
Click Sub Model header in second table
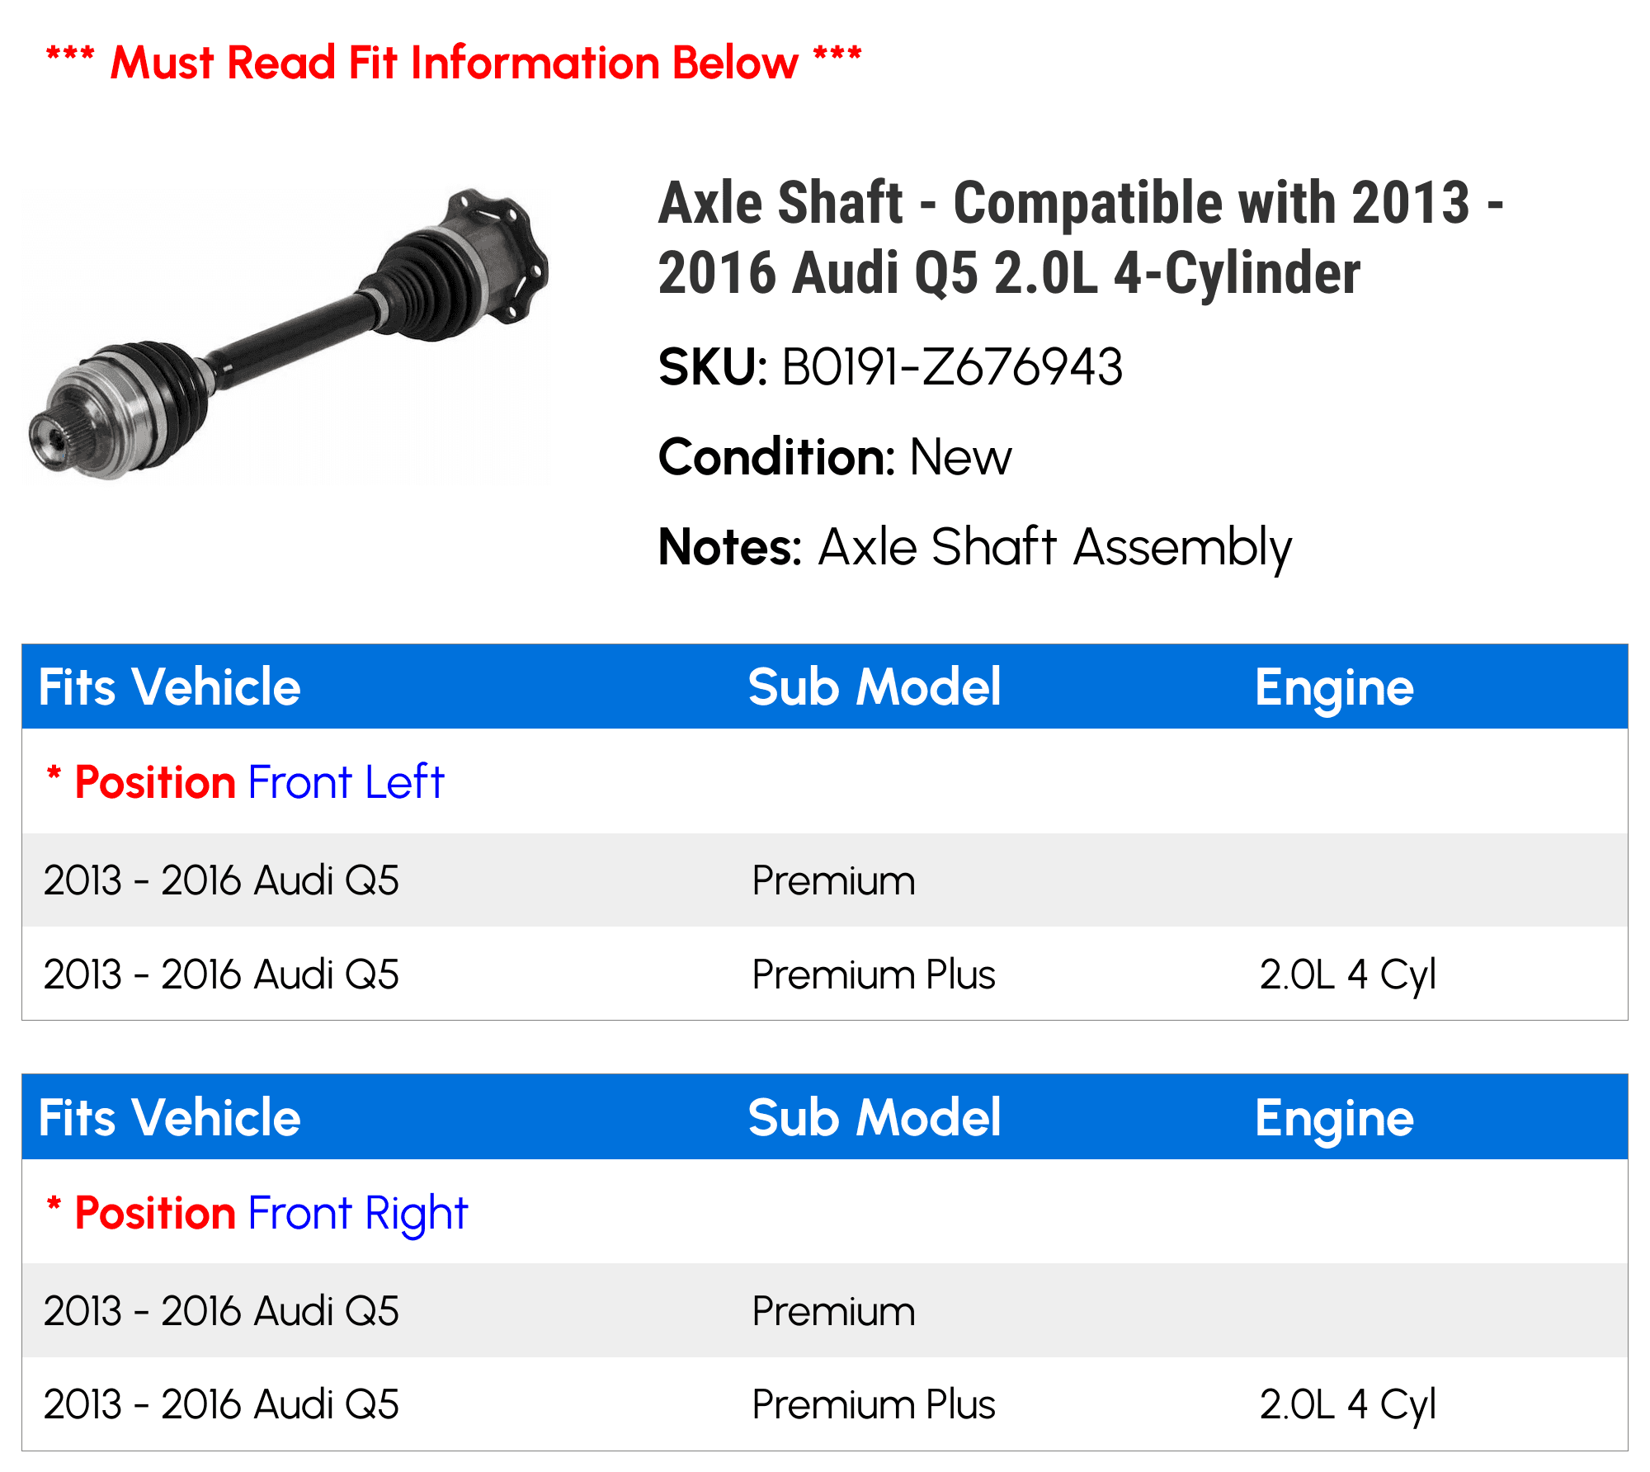tap(874, 1118)
